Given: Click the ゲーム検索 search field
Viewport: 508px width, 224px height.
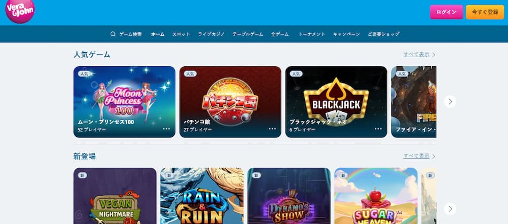Looking at the screenshot, I should pos(126,34).
